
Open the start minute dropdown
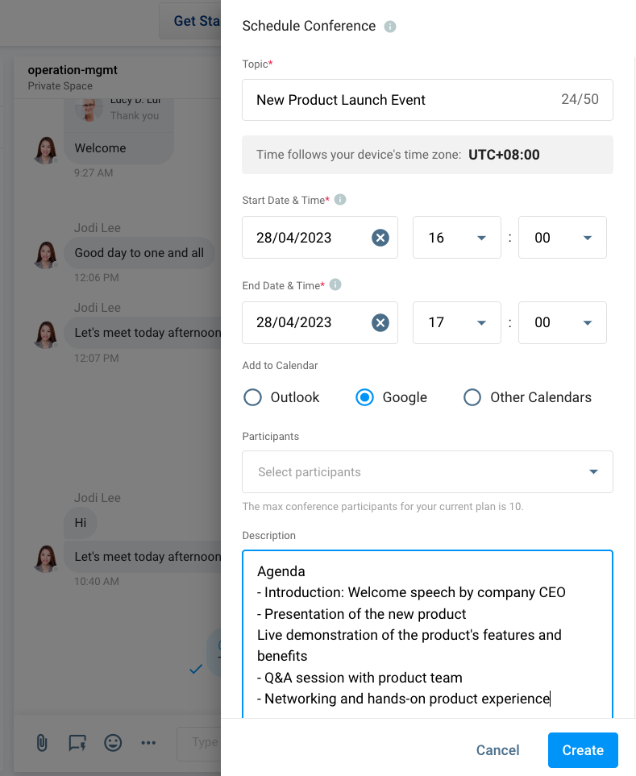pos(562,238)
